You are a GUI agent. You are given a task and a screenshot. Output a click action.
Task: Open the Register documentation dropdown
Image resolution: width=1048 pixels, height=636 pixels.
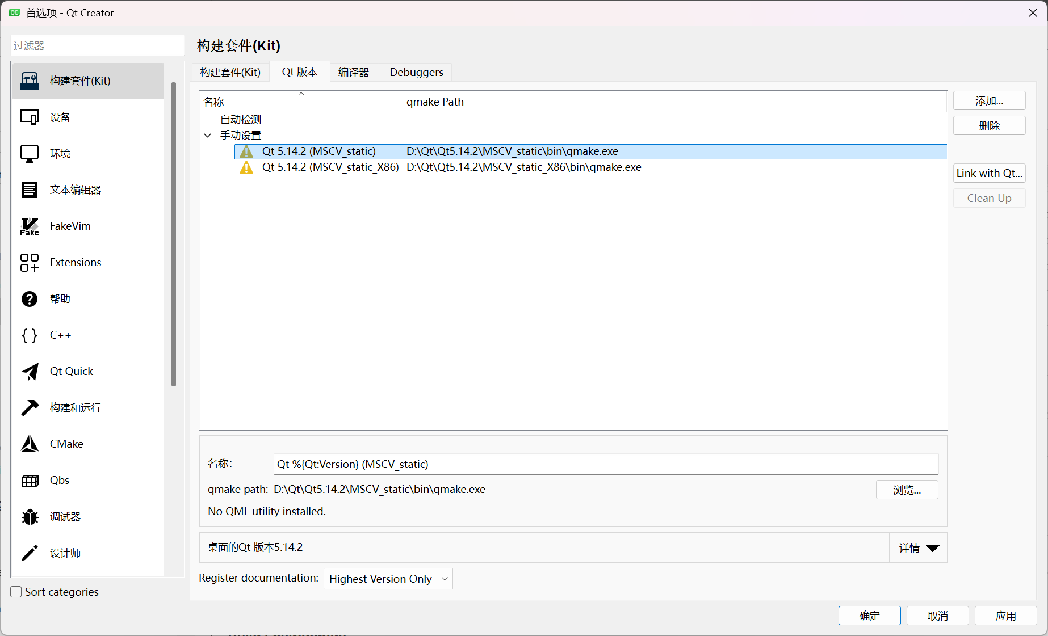388,579
